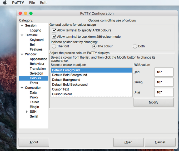179x151 pixels.
Task: Uncheck Allow xterm 256-colour mode
Action: click(x=54, y=37)
